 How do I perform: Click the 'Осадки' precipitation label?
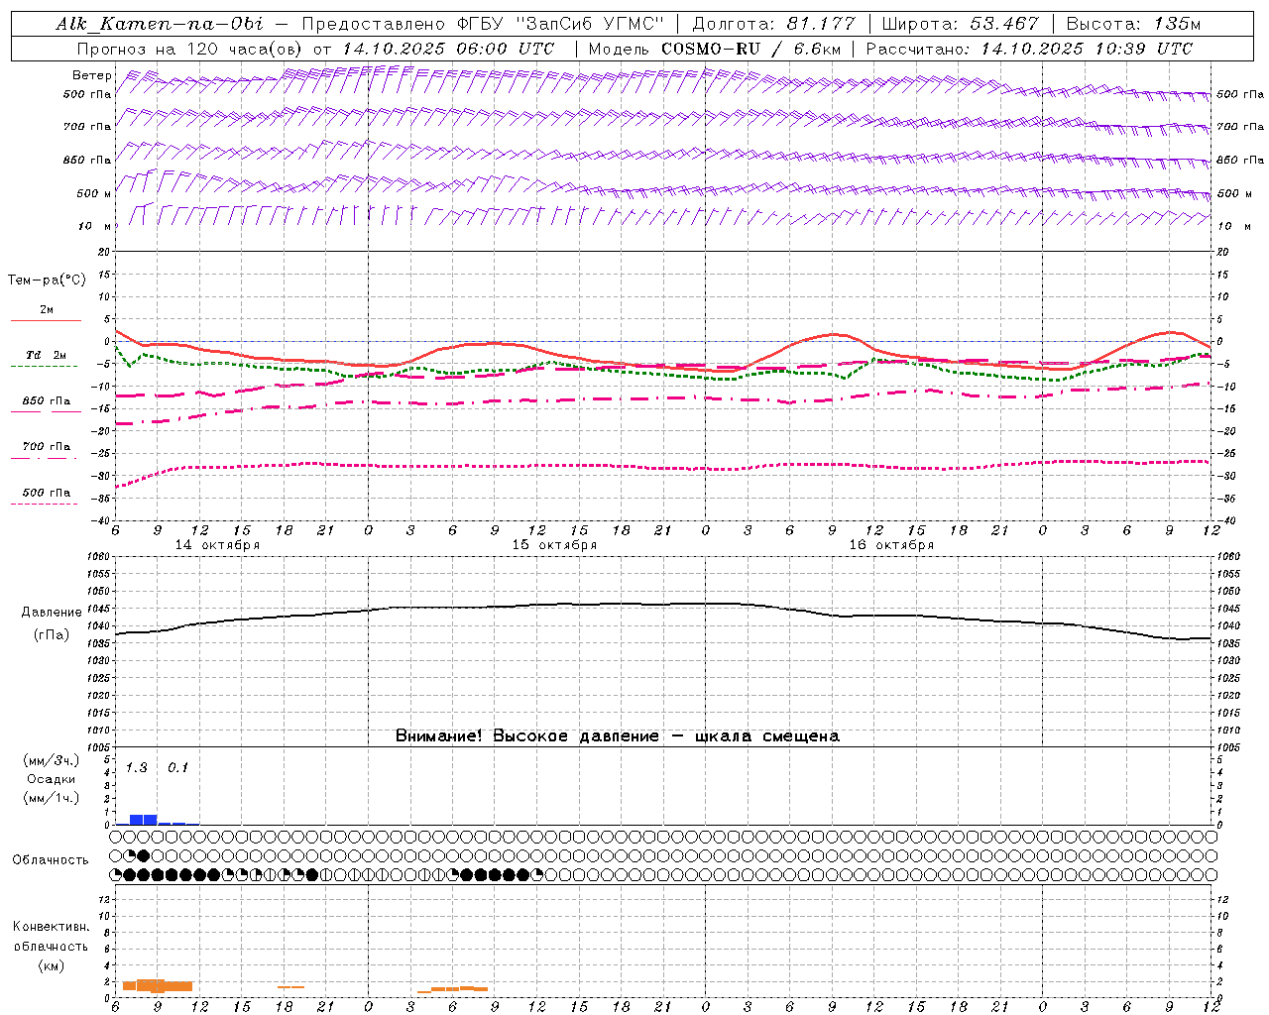pos(51,779)
